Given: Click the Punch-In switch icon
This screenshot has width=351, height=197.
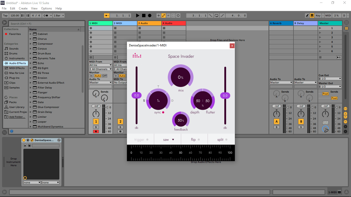Looking at the screenshot, I should coord(211,16).
